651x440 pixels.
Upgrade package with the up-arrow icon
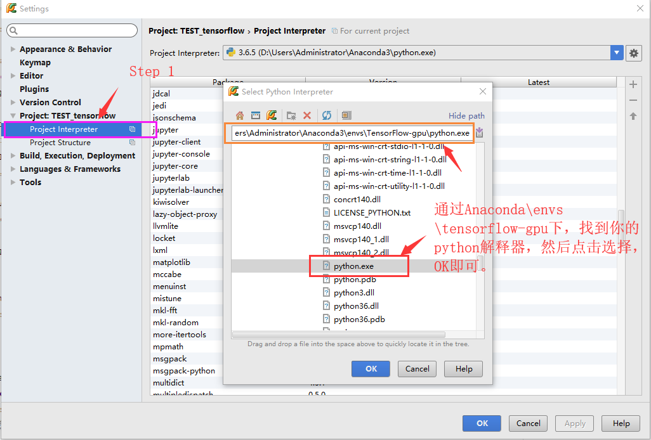point(633,116)
